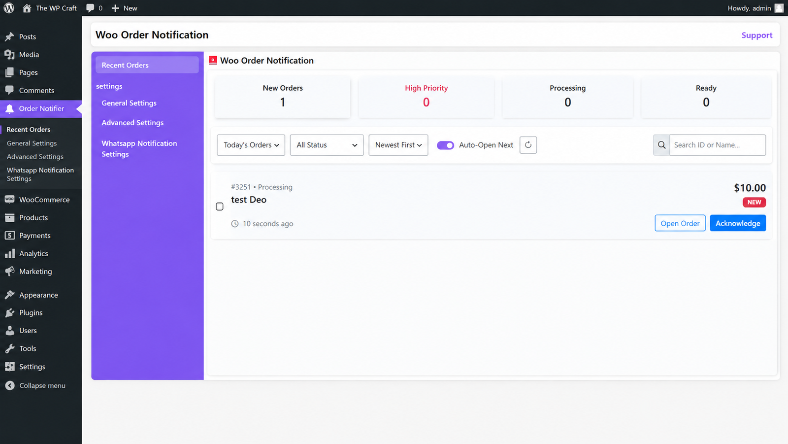Click the 10 seconds ago timestamp

pos(268,224)
